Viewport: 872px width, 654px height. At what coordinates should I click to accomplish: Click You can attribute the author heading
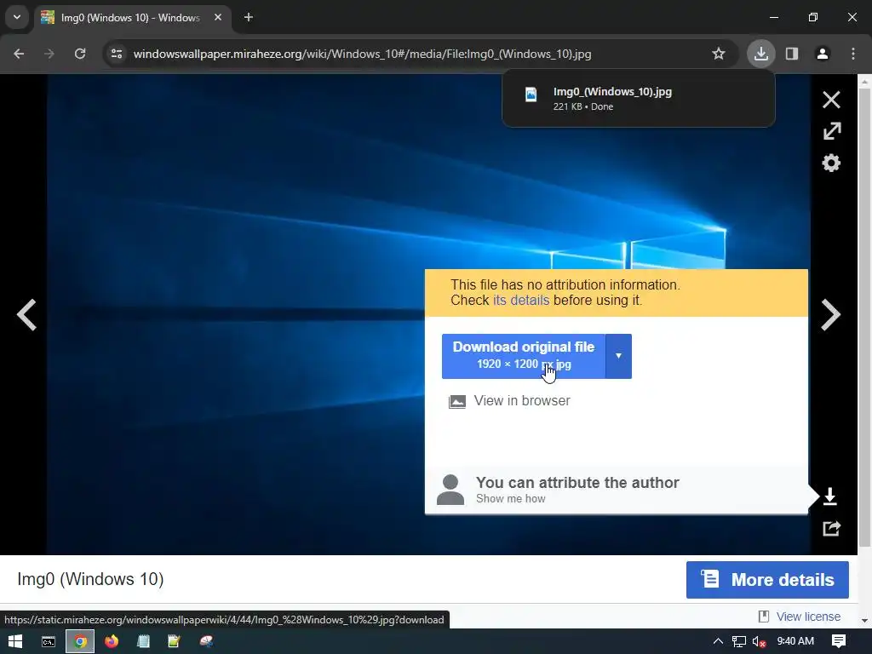[x=577, y=482]
